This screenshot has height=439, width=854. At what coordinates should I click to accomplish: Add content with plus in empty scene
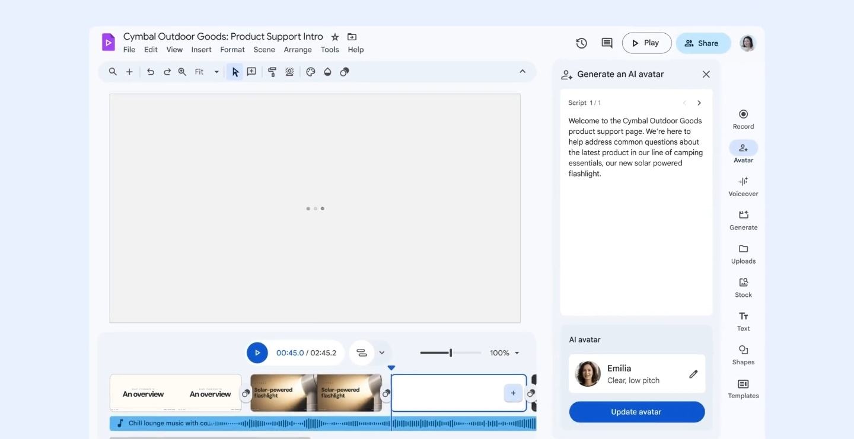pyautogui.click(x=513, y=393)
